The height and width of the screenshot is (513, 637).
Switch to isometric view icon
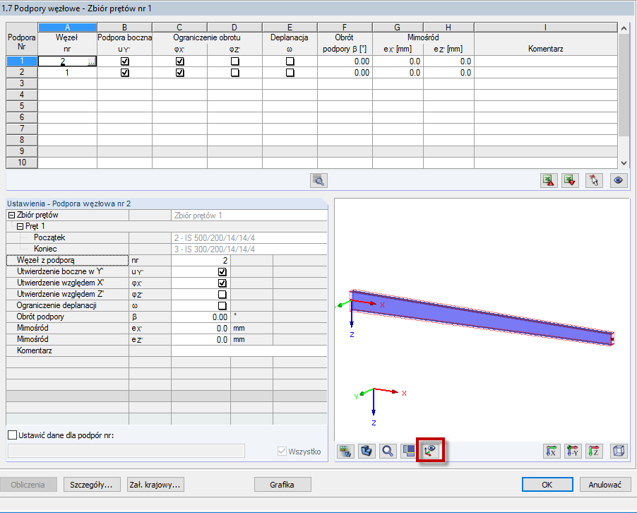[619, 451]
